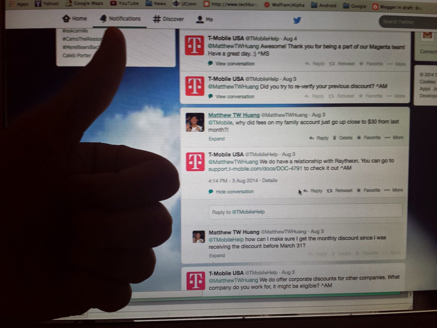Click the Reply to @TMobileHelp box
This screenshot has height=328, width=437.
pos(305,212)
